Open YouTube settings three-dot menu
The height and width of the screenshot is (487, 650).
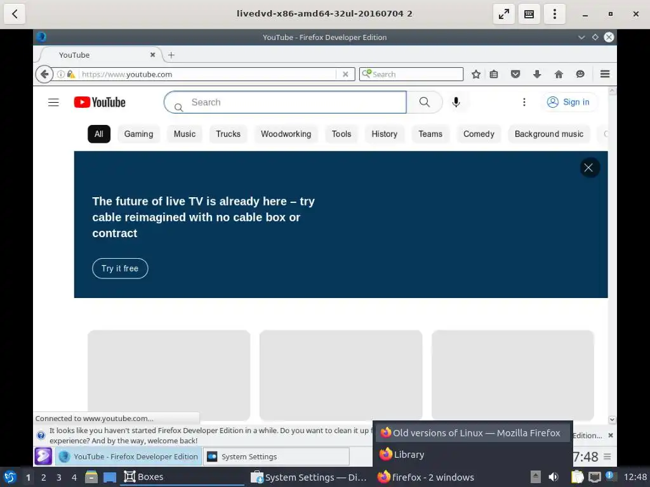(x=524, y=102)
